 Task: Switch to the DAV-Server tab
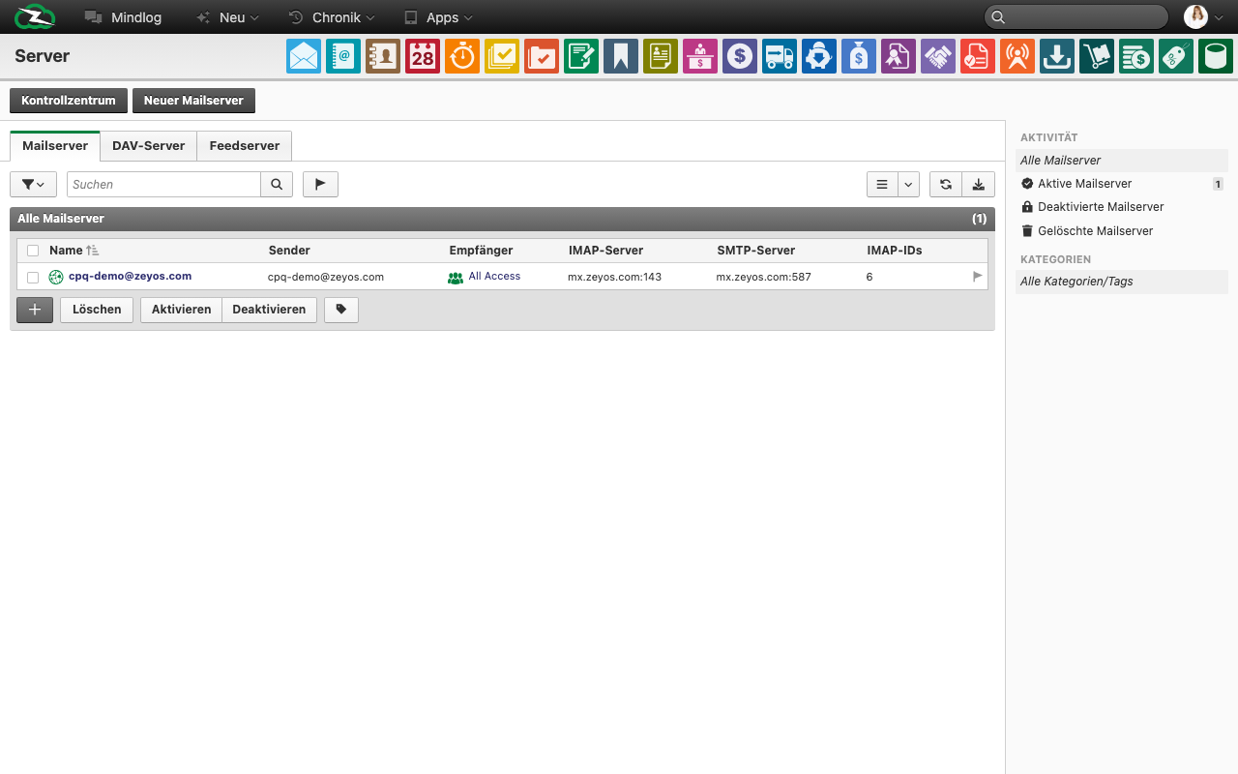tap(149, 146)
